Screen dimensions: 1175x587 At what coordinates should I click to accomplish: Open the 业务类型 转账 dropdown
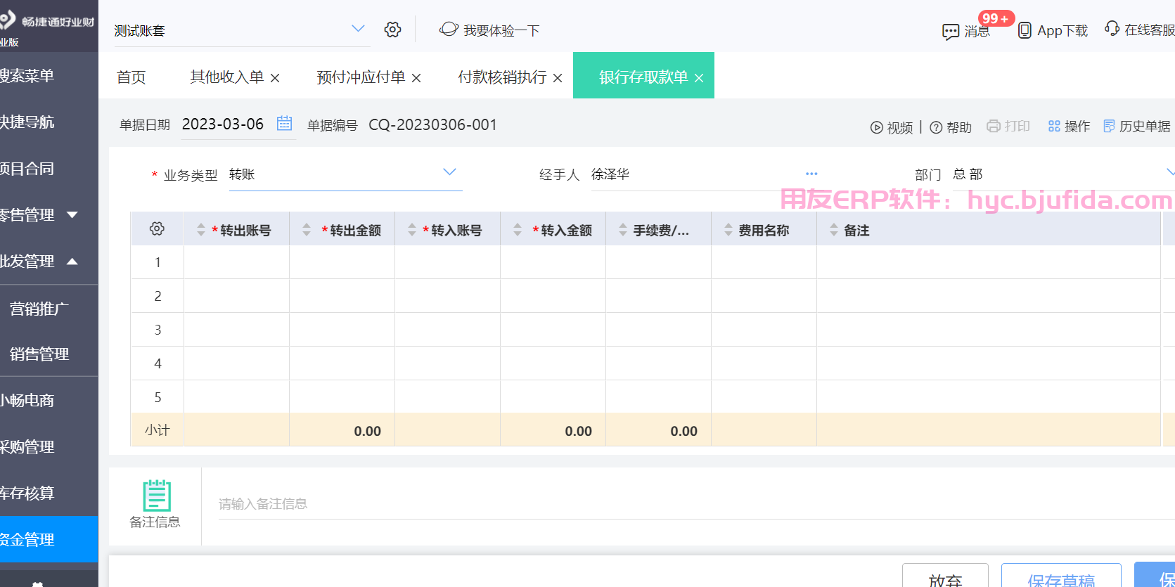pyautogui.click(x=449, y=172)
